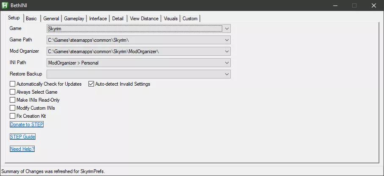Switch to the Visuals tab
This screenshot has height=176, width=384.
pyautogui.click(x=171, y=19)
